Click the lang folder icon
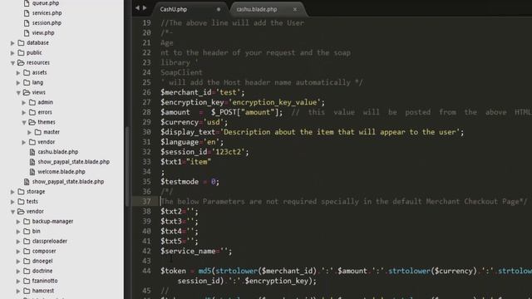This screenshot has width=532, height=299. click(x=27, y=82)
